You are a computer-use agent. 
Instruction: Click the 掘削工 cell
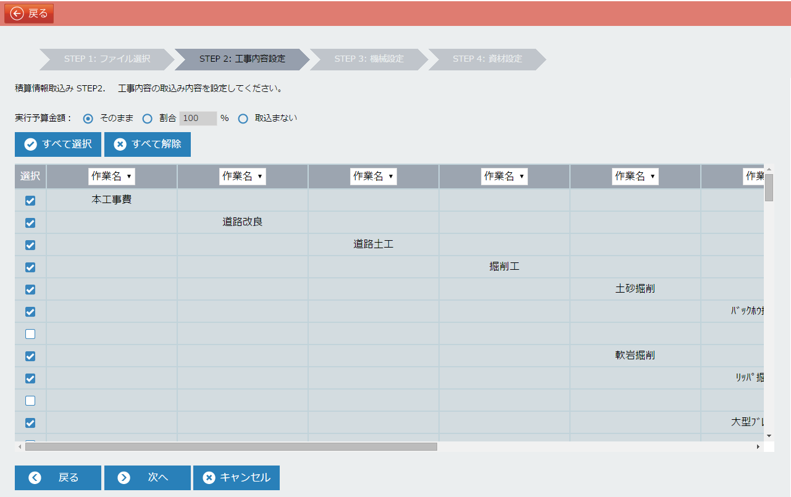pos(504,267)
